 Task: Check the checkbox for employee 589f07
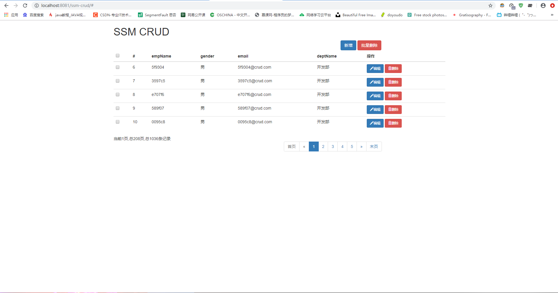click(118, 108)
